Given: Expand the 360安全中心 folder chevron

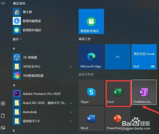Looking at the screenshot, I should pyautogui.click(x=71, y=67).
